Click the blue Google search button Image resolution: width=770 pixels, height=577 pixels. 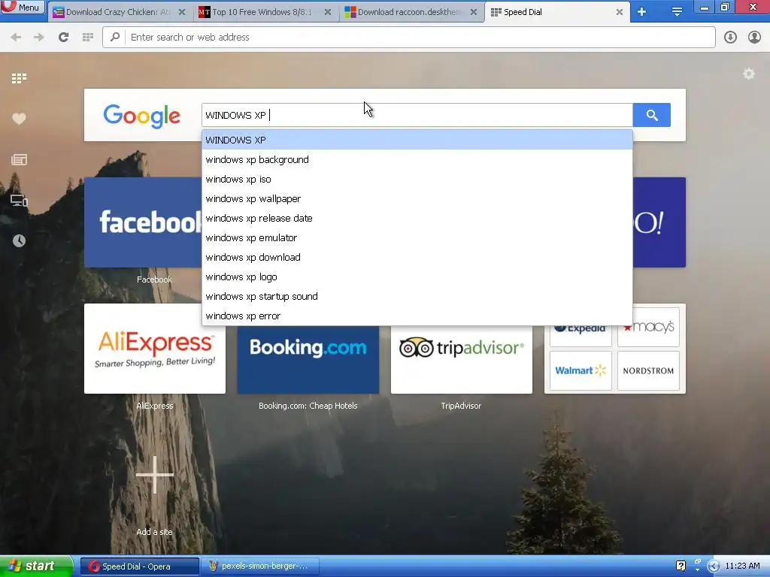652,115
